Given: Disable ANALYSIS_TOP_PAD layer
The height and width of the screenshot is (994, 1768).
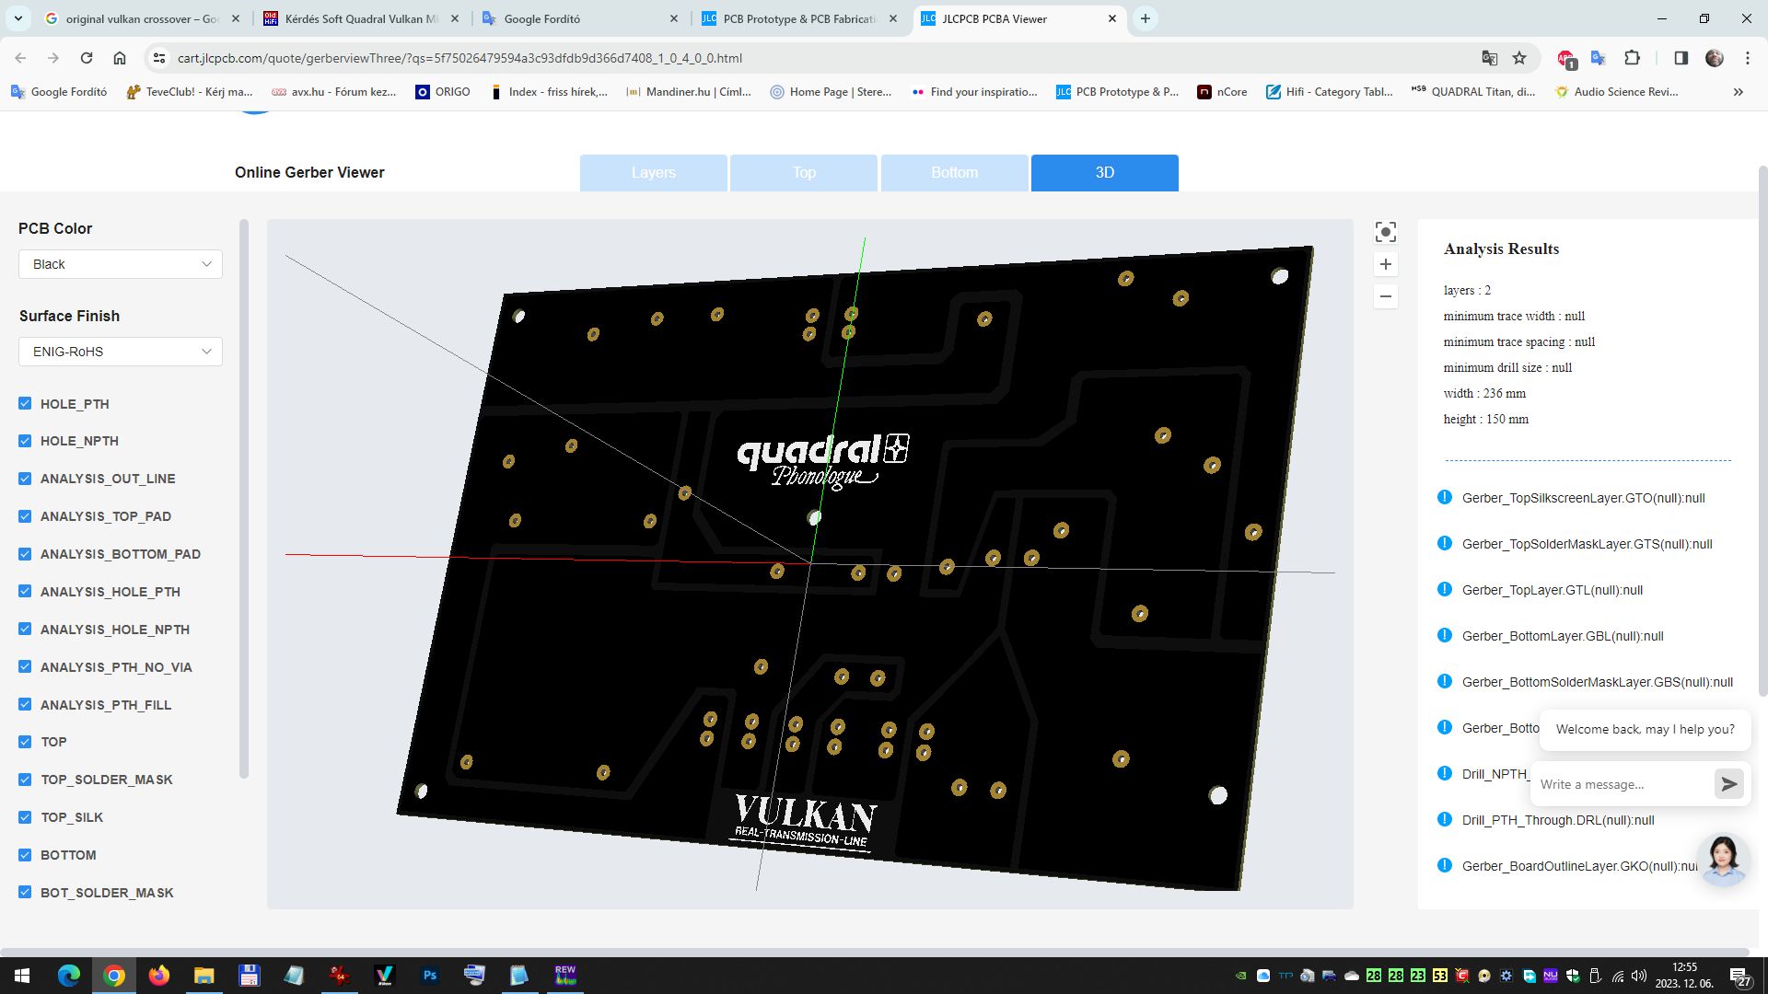Looking at the screenshot, I should tap(25, 516).
